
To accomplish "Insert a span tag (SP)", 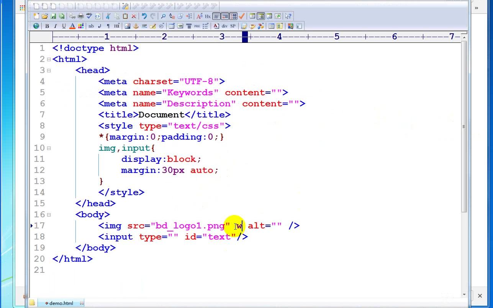I will tap(233, 26).
